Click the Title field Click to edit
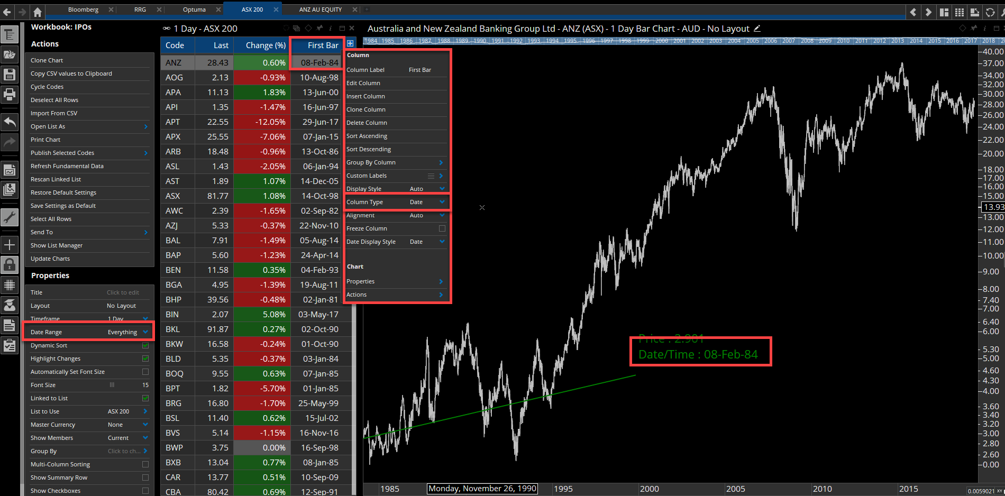This screenshot has height=496, width=1005. coord(123,292)
